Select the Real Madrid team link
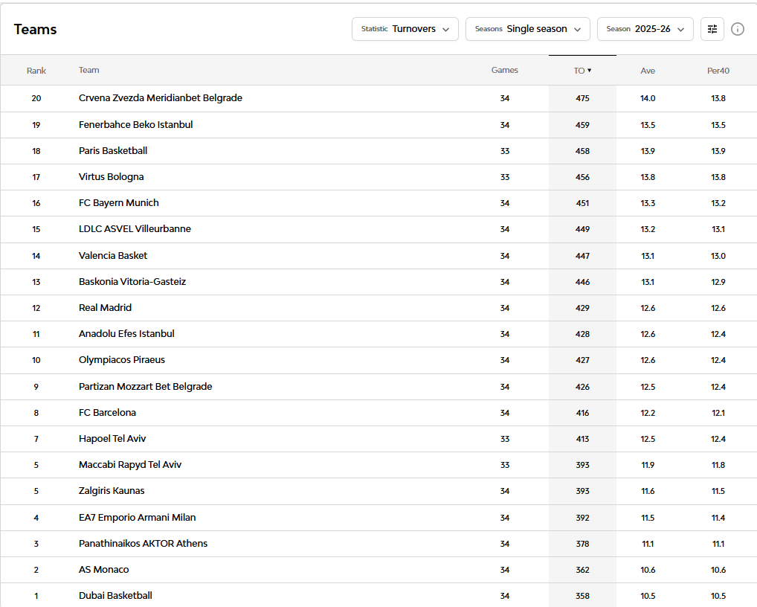Viewport: 757px width, 607px height. tap(105, 308)
